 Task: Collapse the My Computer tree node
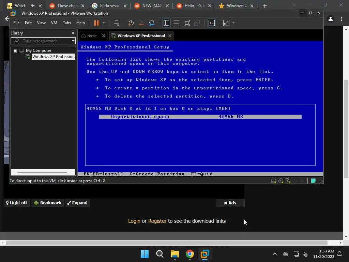point(15,51)
